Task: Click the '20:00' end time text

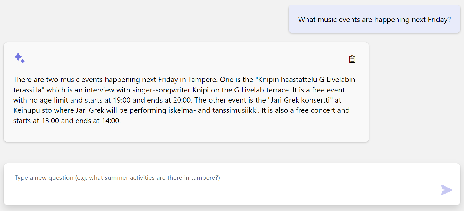Action: (182, 100)
